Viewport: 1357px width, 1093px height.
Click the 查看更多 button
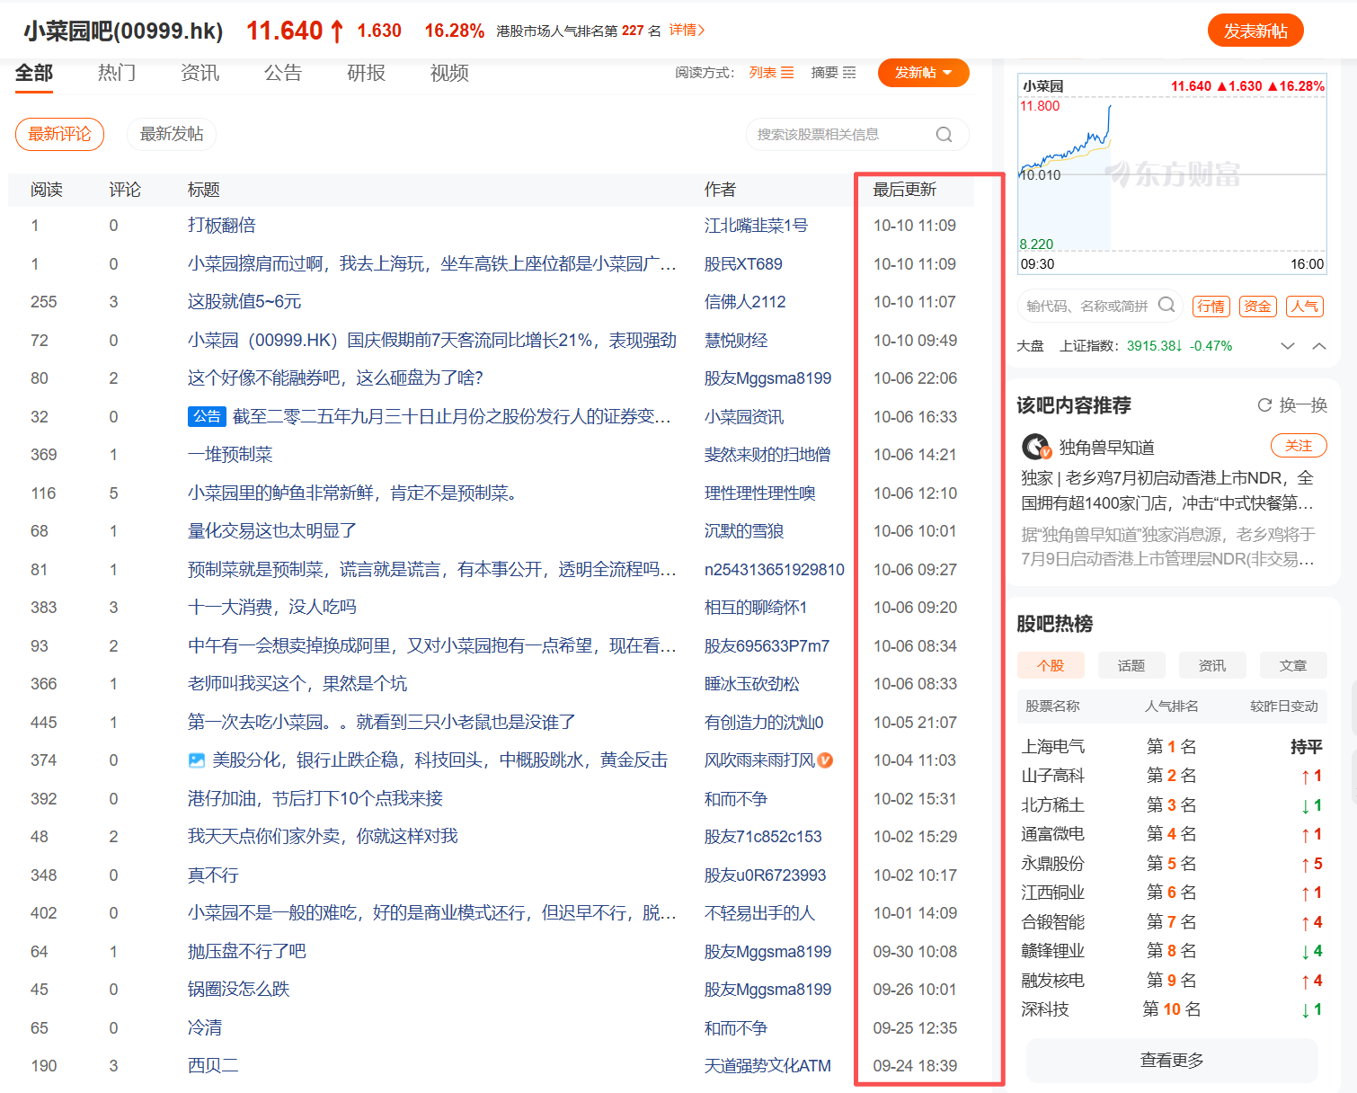click(x=1172, y=1061)
